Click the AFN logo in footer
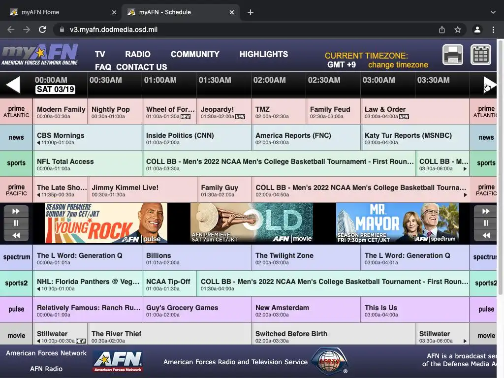The width and height of the screenshot is (504, 378). pos(118,361)
